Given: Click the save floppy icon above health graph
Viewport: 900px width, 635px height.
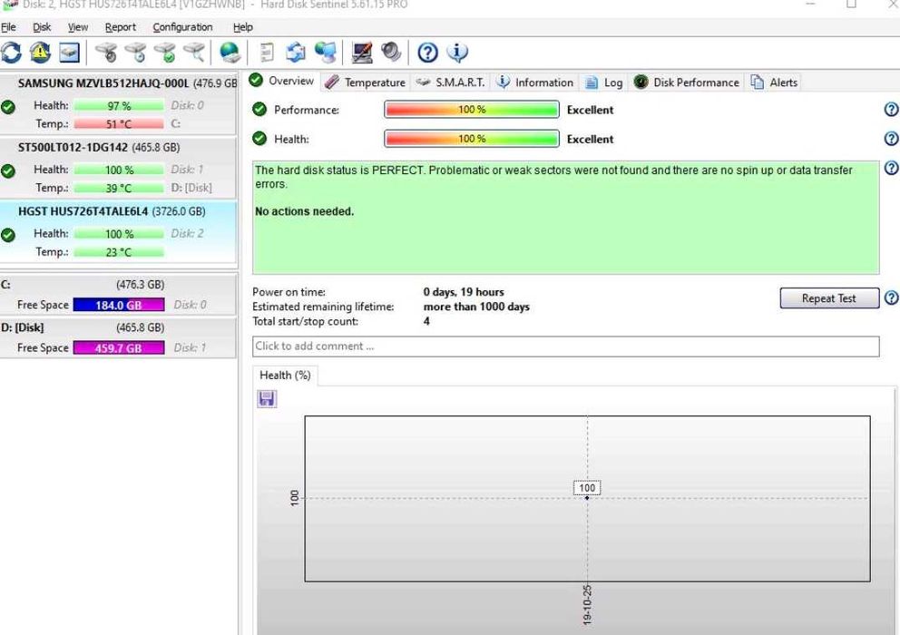Looking at the screenshot, I should click(267, 398).
